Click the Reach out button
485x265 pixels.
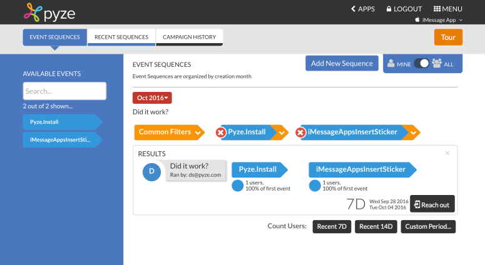click(432, 204)
